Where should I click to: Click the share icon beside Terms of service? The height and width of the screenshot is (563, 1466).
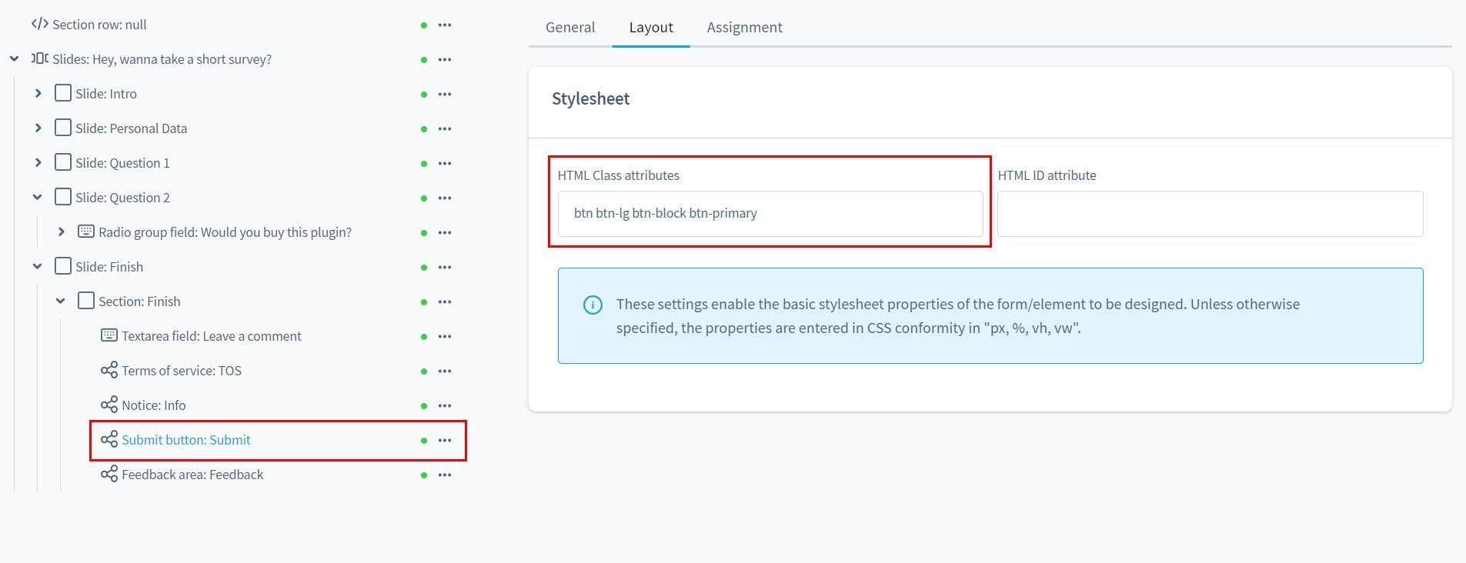tap(109, 371)
